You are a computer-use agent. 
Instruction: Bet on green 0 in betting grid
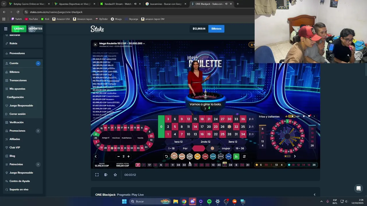[x=161, y=127]
